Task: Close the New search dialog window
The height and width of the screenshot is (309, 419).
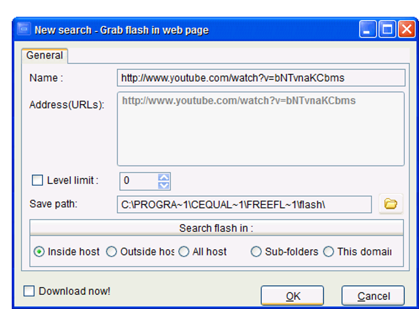Action: tap(407, 29)
